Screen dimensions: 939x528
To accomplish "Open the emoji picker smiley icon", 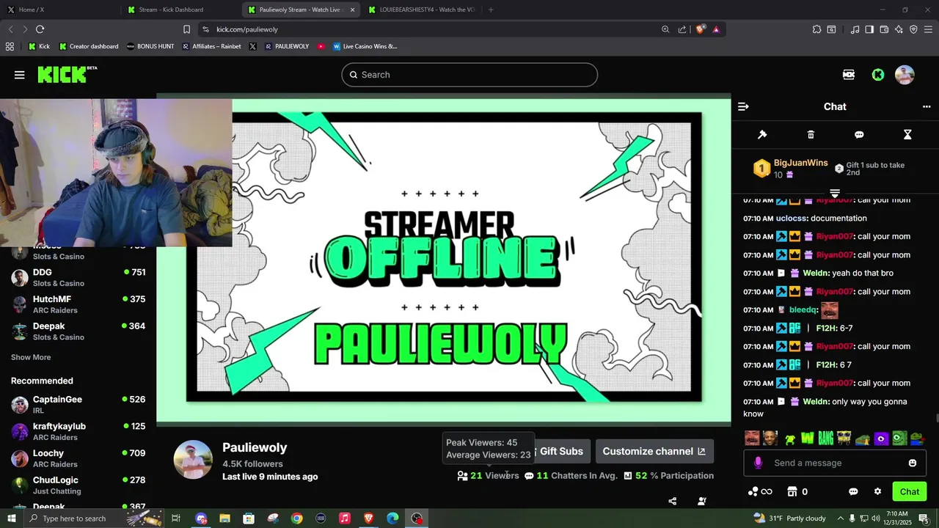I will tap(913, 463).
